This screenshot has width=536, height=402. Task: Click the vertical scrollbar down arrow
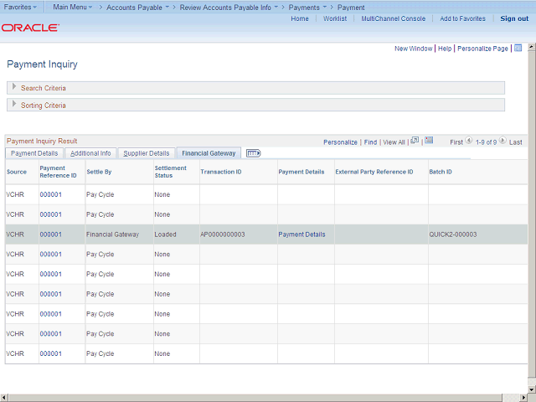click(x=531, y=388)
